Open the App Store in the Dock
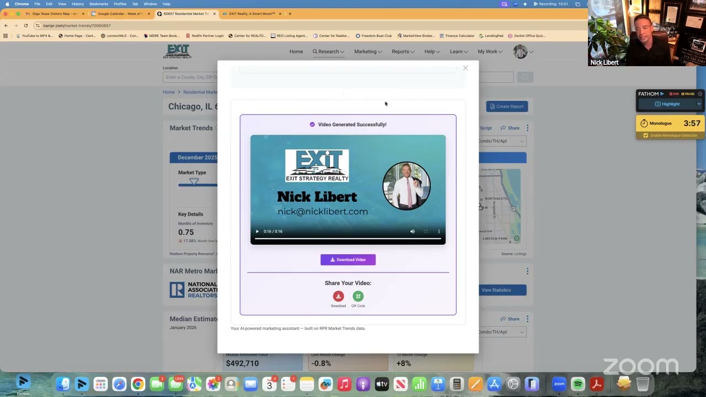Screen dimensions: 706x397 click(494, 384)
